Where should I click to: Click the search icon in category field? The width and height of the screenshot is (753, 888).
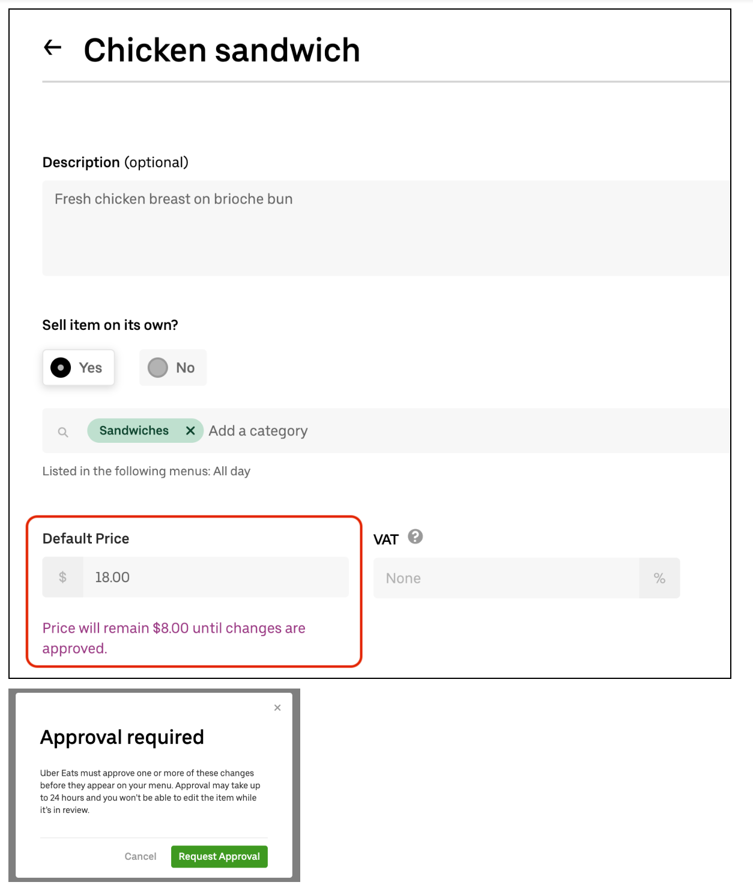click(x=63, y=432)
